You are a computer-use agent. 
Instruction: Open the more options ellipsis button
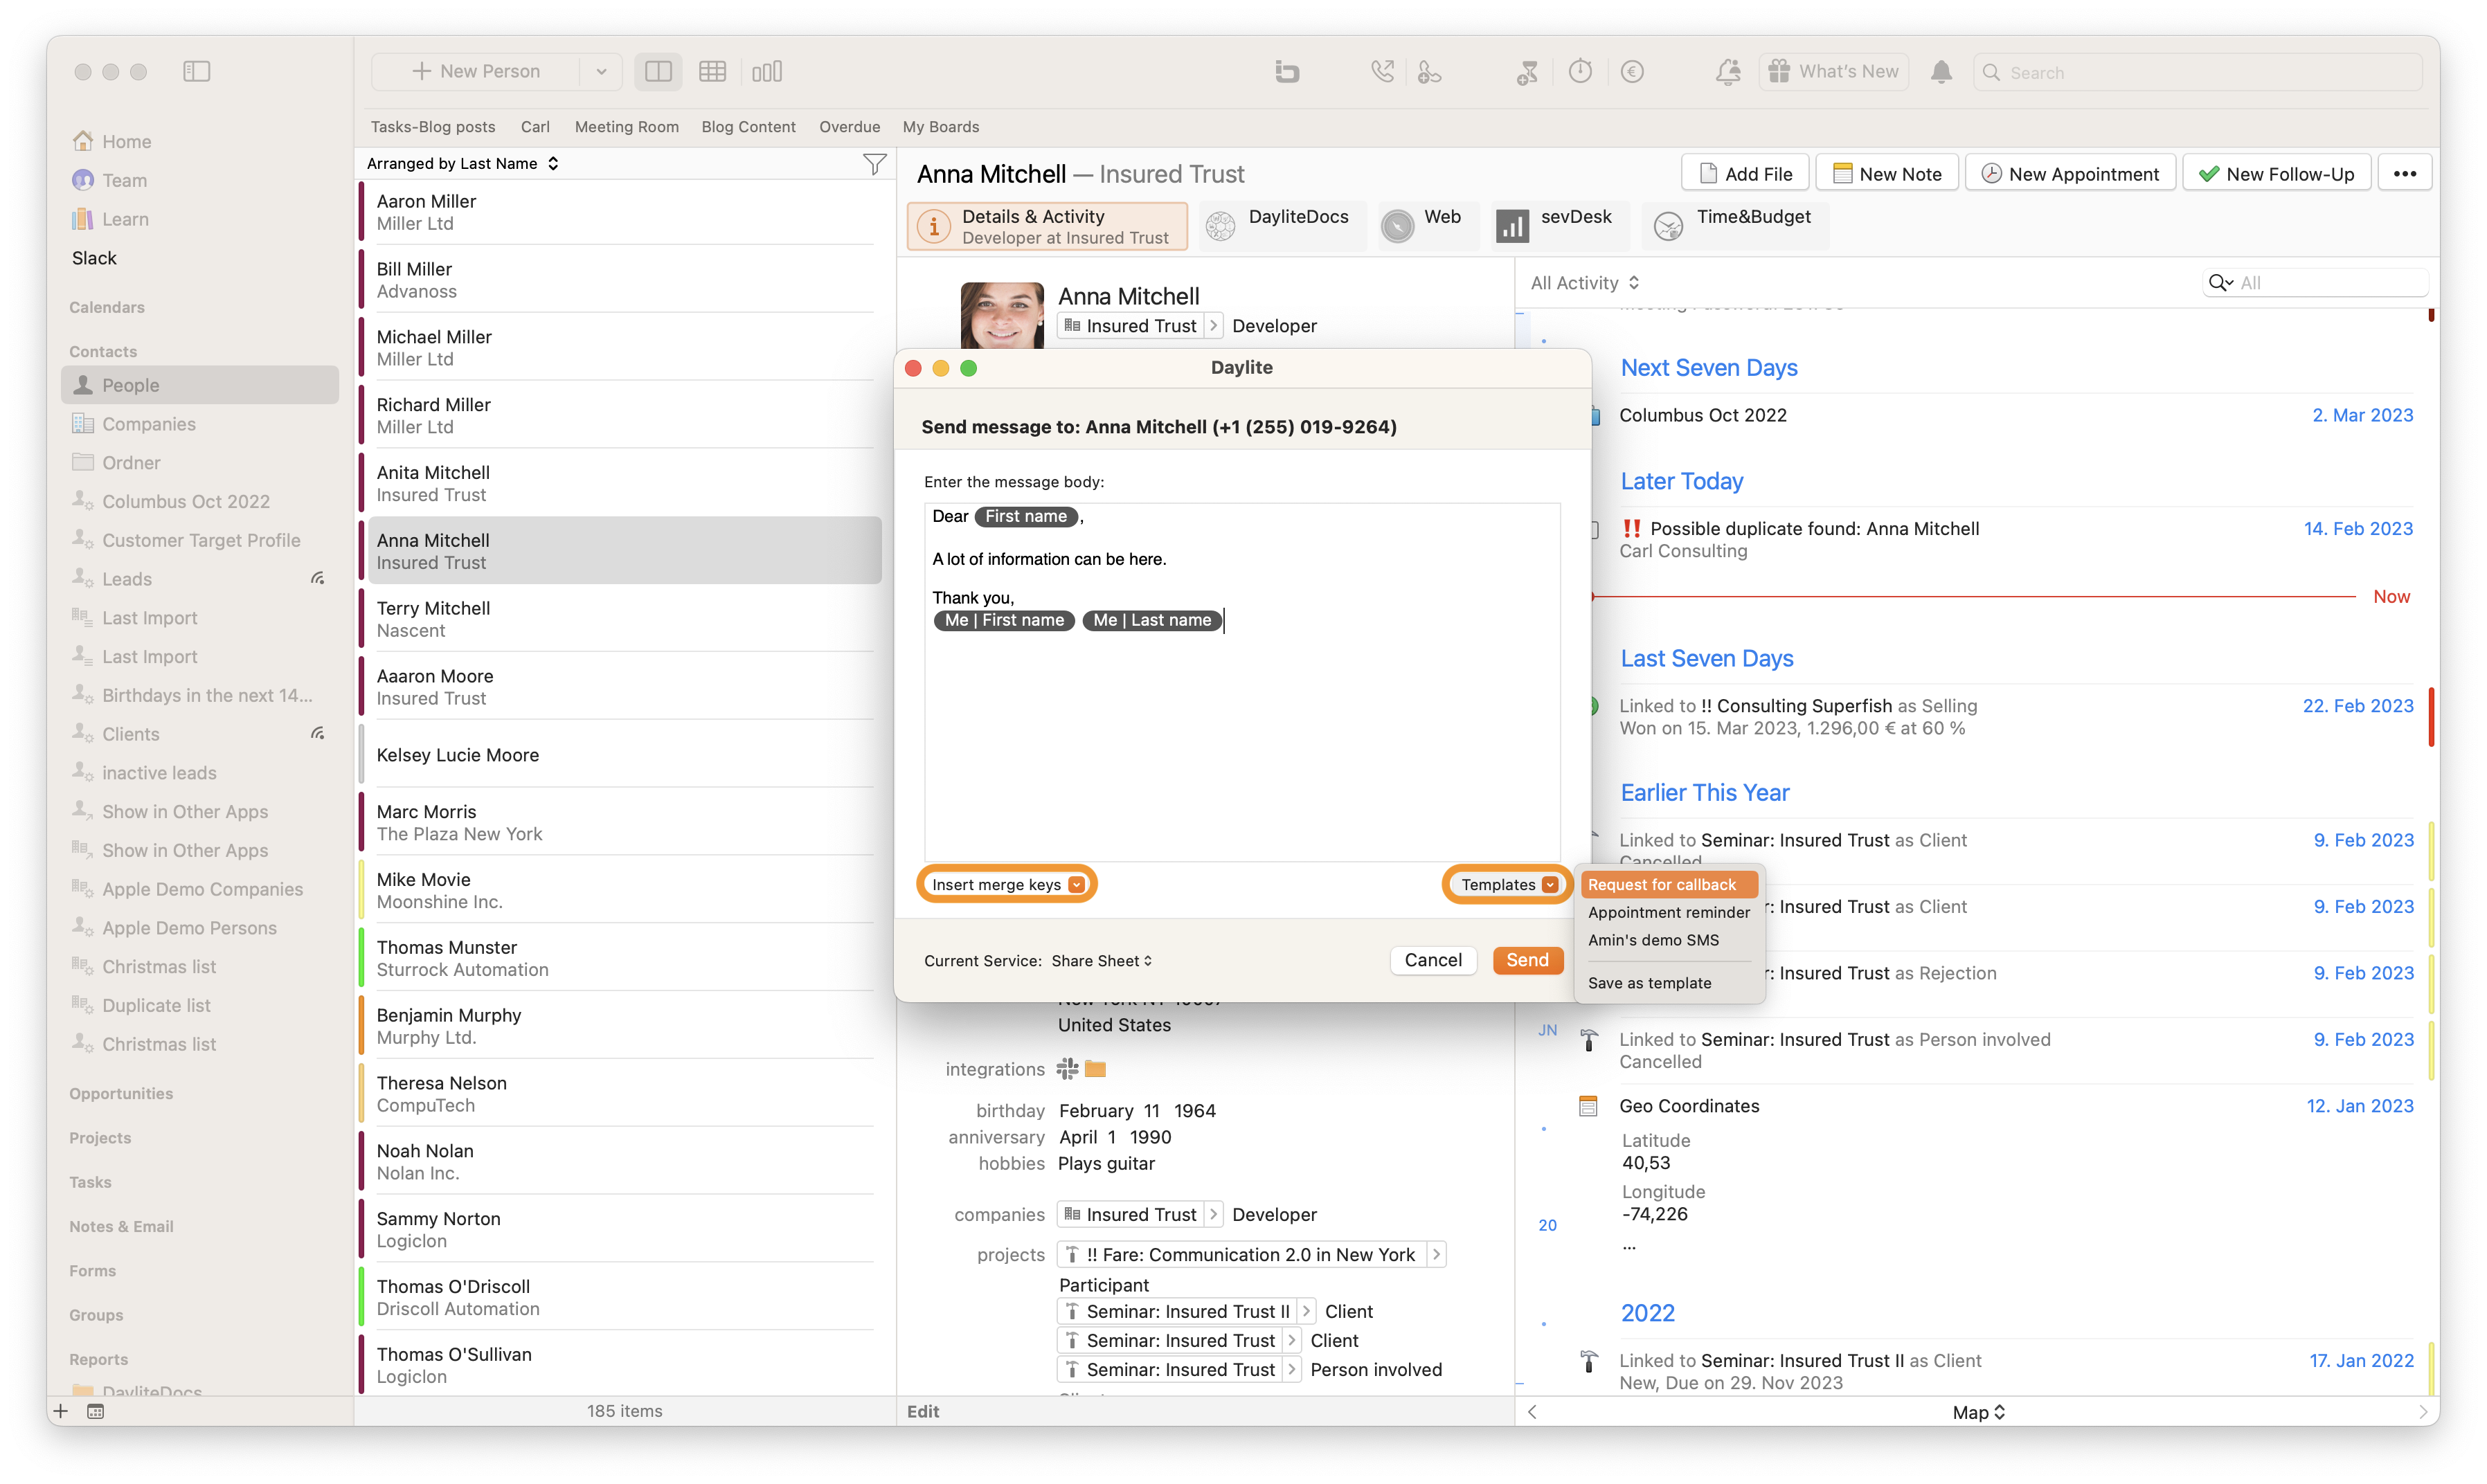2404,173
